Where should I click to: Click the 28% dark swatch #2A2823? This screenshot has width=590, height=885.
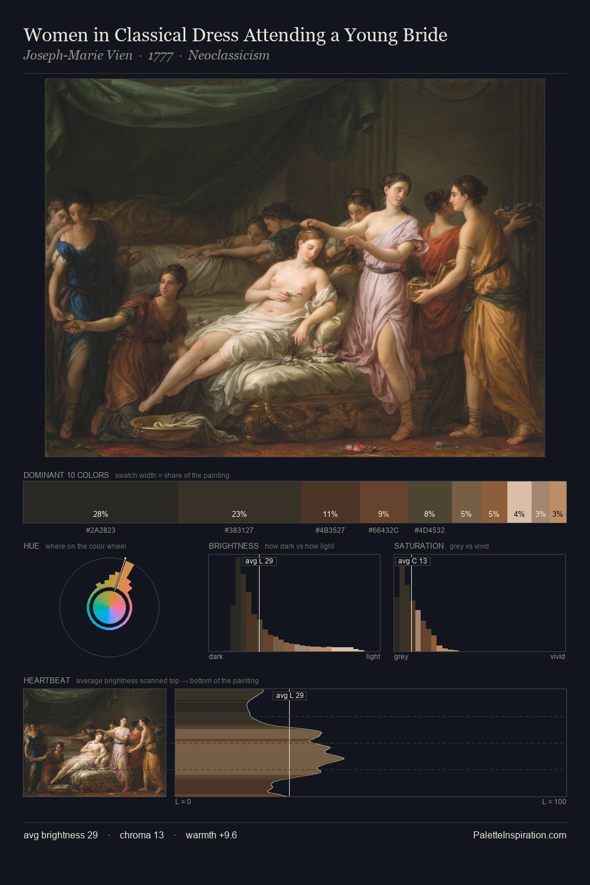coord(101,502)
